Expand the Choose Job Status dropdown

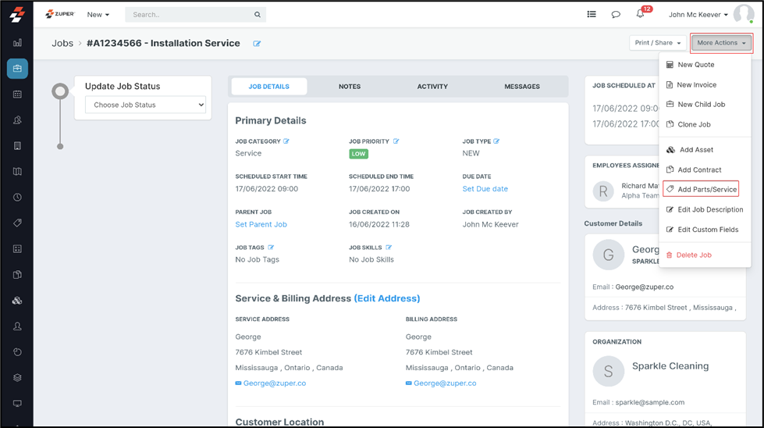145,105
